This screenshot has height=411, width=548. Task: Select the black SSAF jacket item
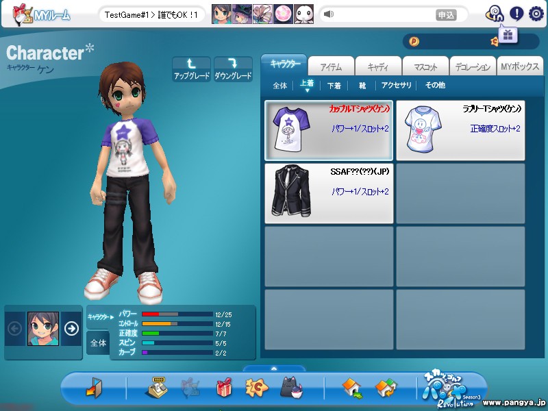tap(329, 193)
